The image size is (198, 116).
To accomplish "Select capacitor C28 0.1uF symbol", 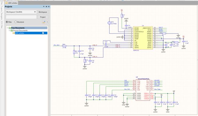I will click(174, 102).
